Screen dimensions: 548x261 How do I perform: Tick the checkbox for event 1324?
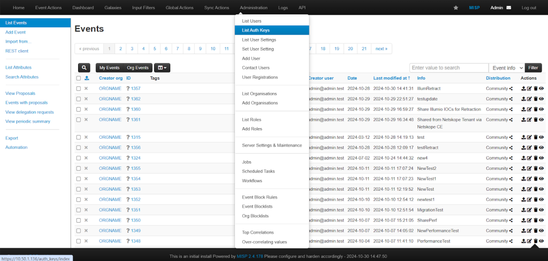tap(79, 158)
